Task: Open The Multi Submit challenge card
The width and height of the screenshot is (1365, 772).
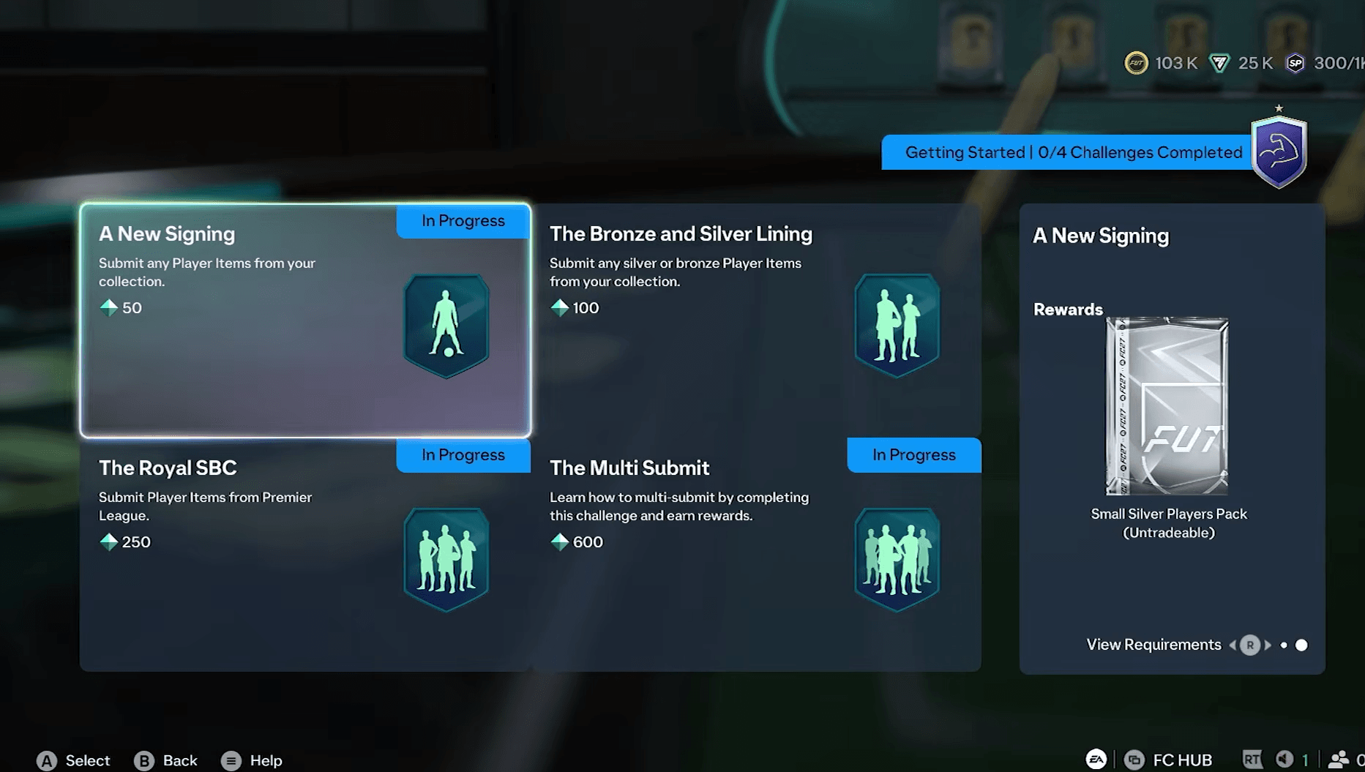Action: point(756,555)
